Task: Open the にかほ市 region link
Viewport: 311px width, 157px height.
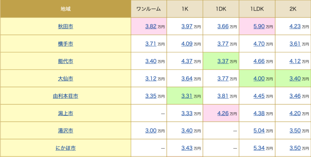Action: (65, 148)
